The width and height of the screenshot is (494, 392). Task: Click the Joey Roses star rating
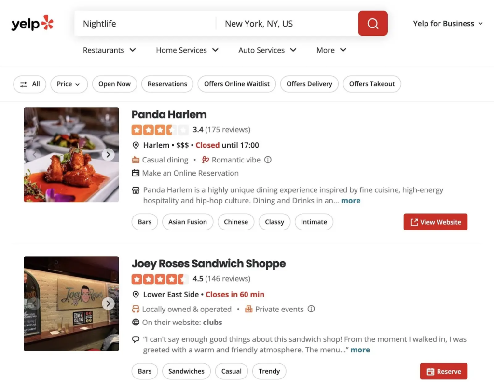point(160,279)
